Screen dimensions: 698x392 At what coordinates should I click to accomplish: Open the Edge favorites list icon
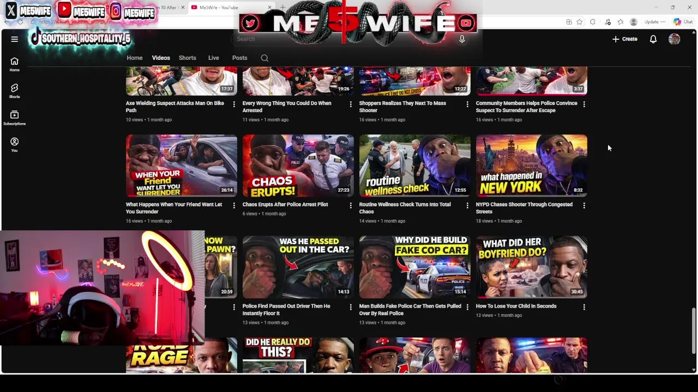click(x=621, y=22)
